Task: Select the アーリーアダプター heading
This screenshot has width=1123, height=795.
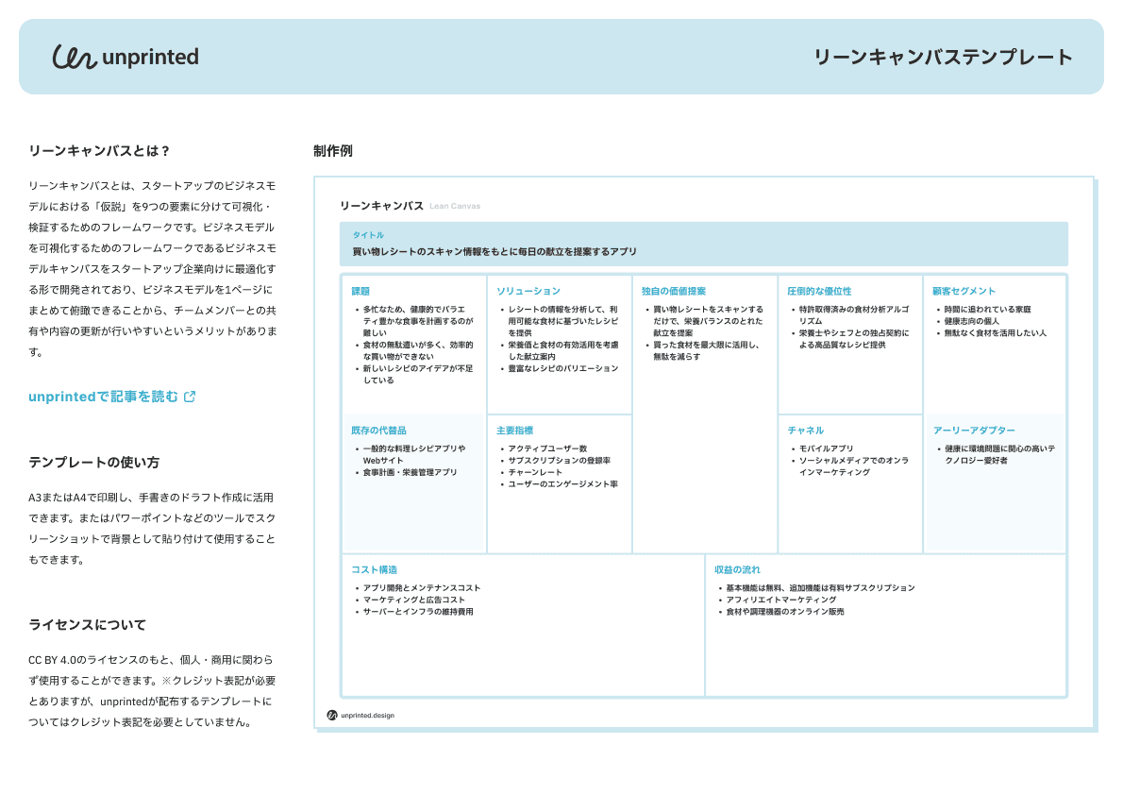Action: point(974,431)
